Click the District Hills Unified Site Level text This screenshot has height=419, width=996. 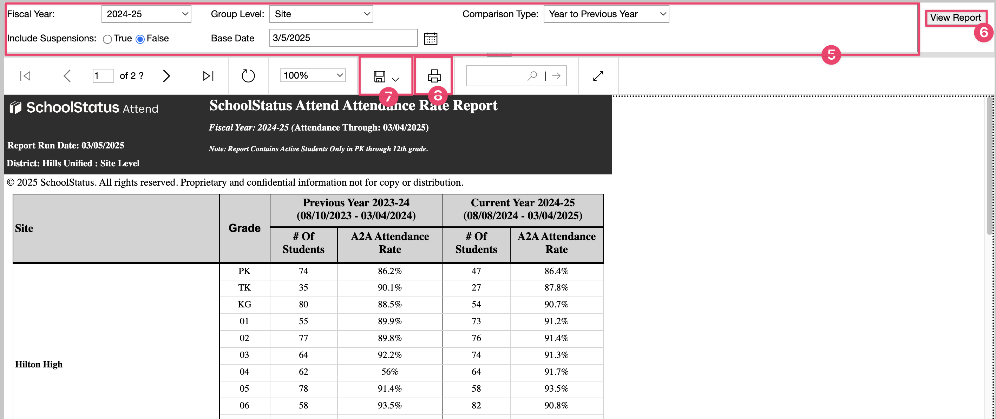tap(73, 163)
